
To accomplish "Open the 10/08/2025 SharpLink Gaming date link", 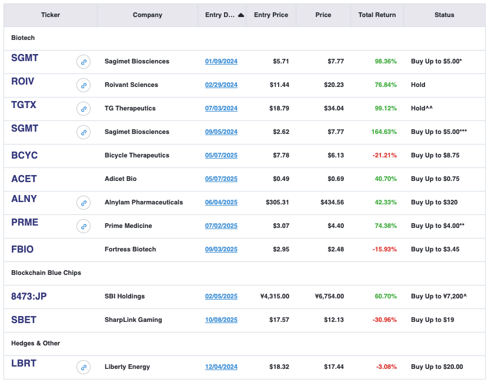I will click(221, 320).
